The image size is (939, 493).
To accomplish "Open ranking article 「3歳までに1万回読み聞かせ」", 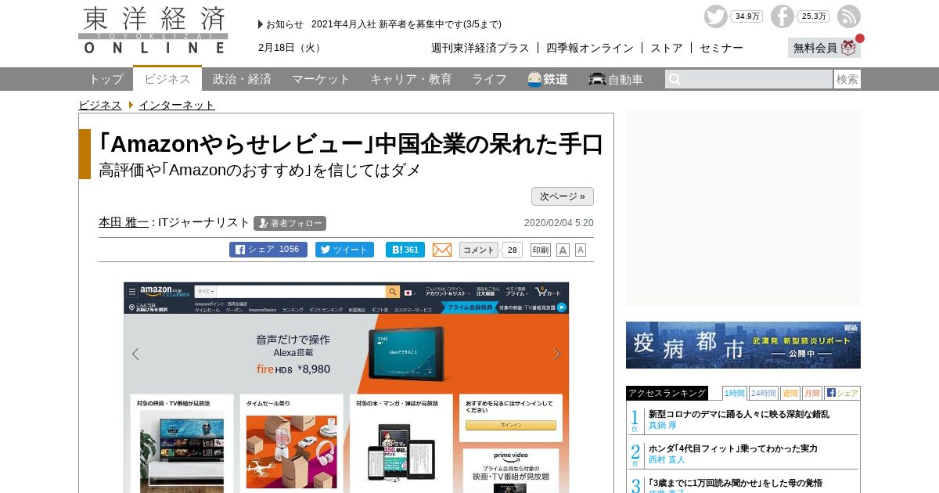I will (x=736, y=483).
